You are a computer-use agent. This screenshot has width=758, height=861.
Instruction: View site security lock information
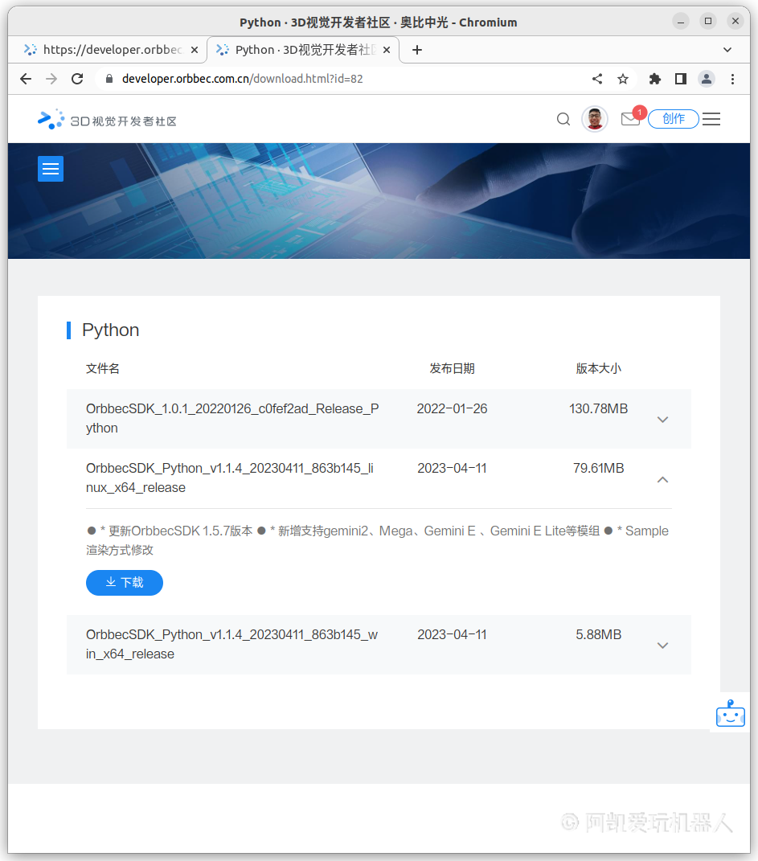(109, 79)
